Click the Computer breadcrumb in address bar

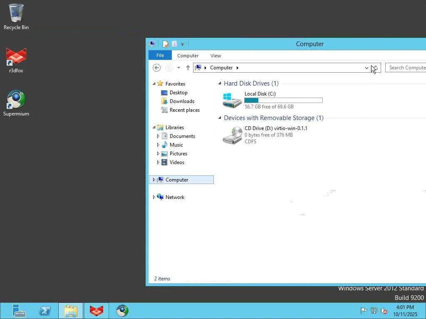coord(221,68)
